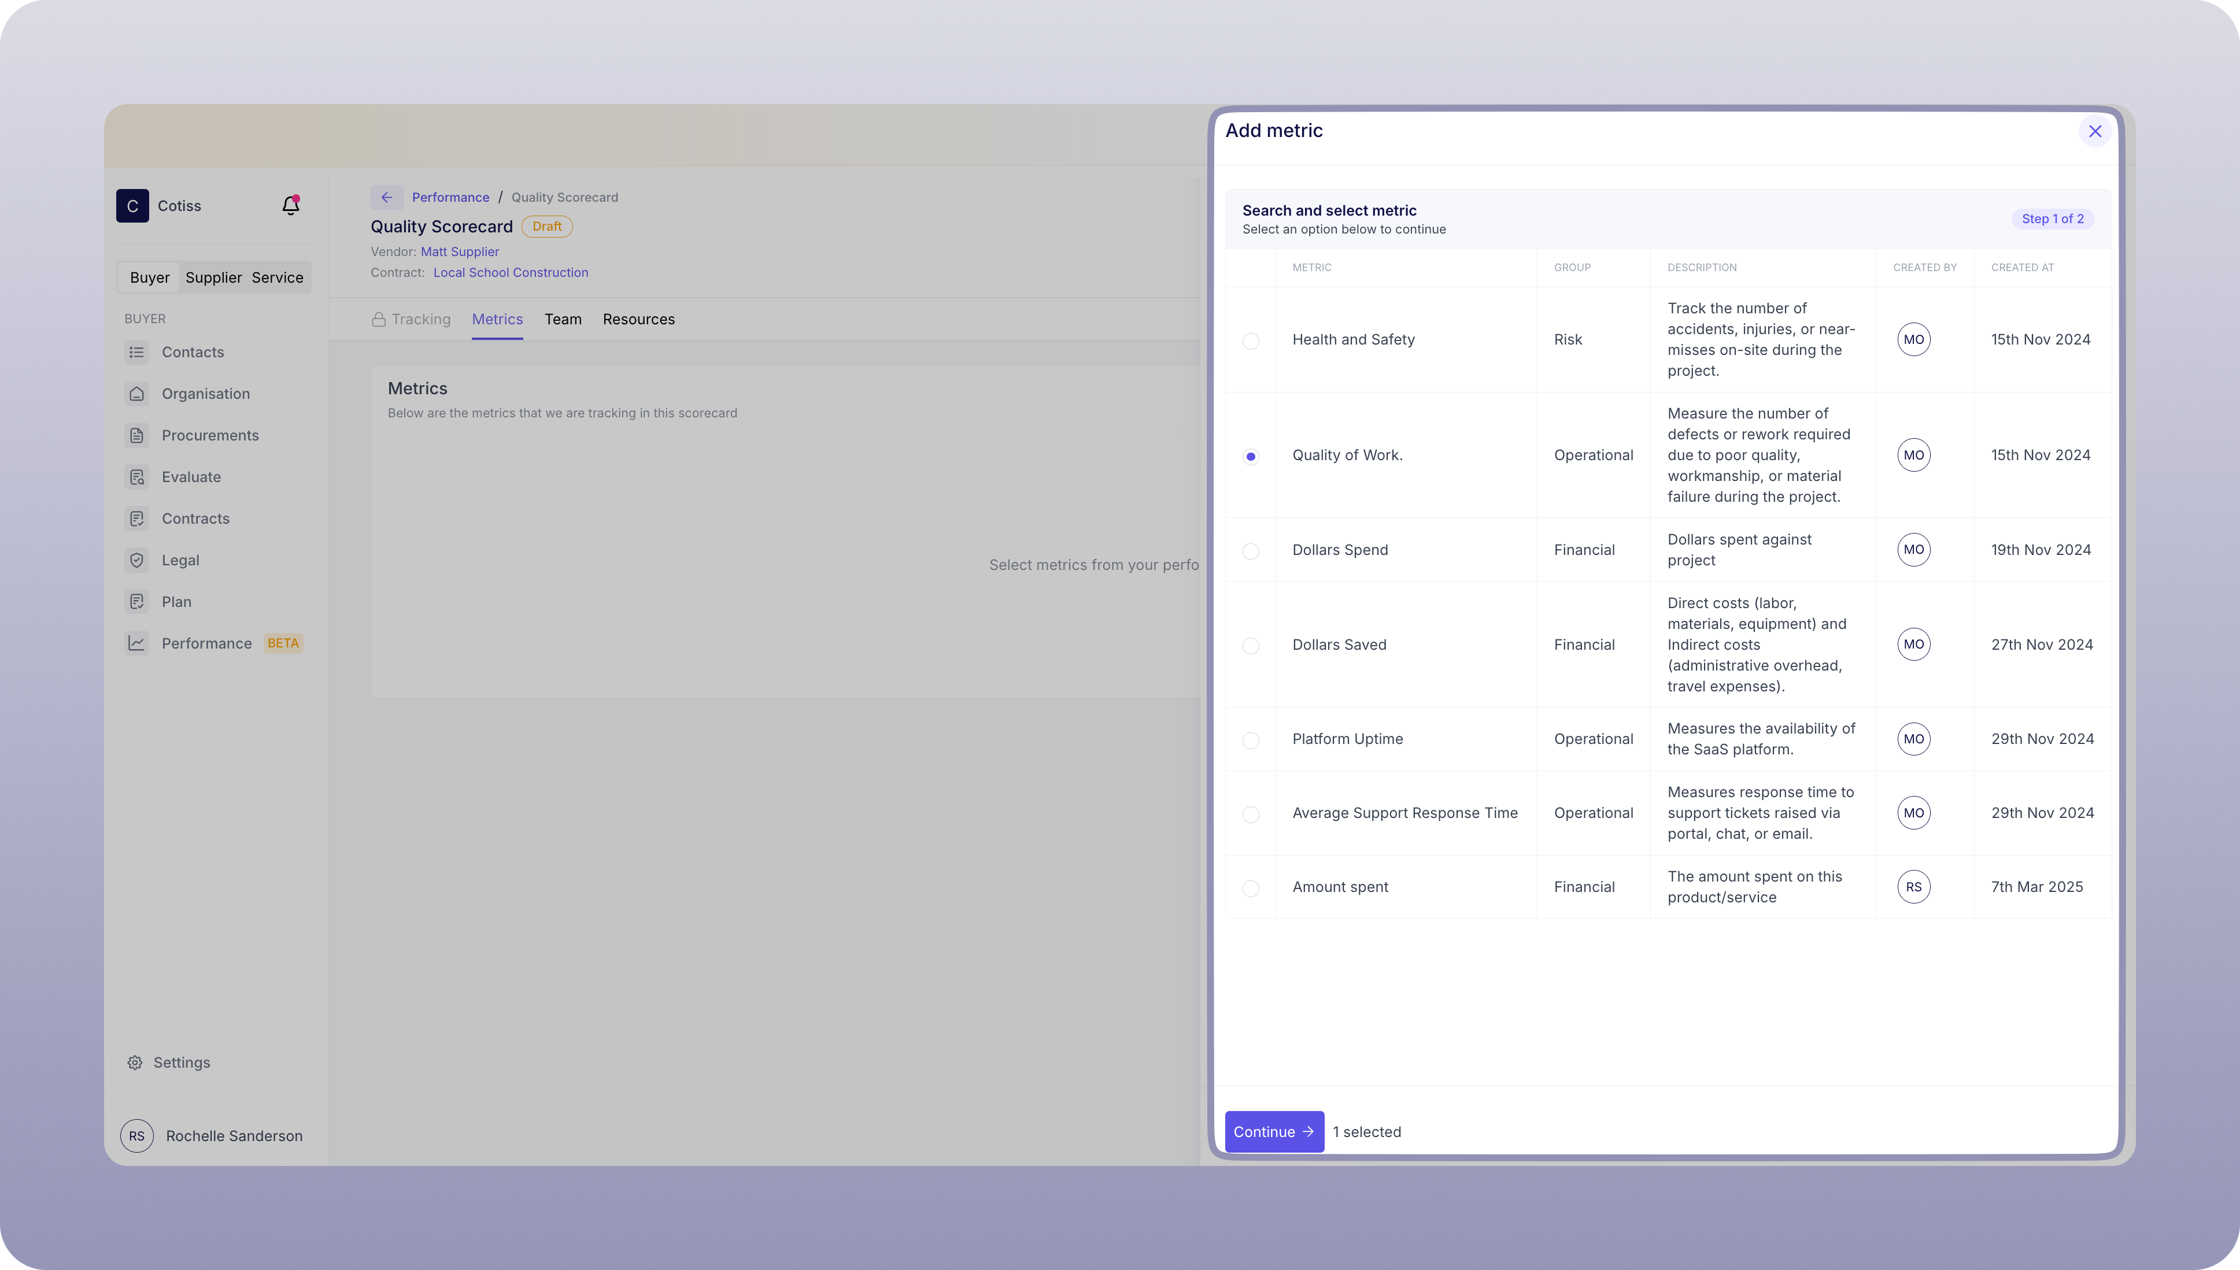Click the '1 selected' label

coord(1367,1132)
